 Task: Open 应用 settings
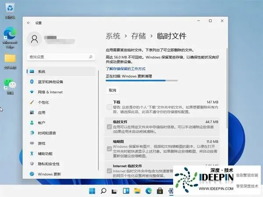coord(61,113)
